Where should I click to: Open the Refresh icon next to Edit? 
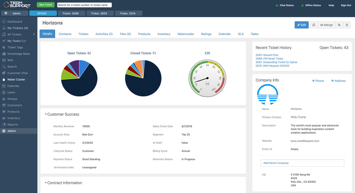tap(314, 25)
